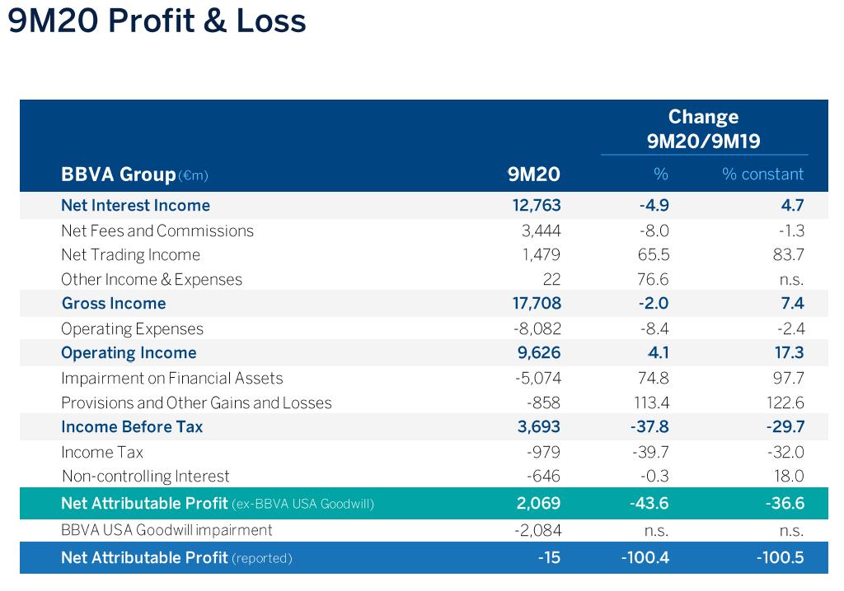Screen dimensions: 844x591
Task: Click the 'Operating Expenses' label
Action: [133, 329]
